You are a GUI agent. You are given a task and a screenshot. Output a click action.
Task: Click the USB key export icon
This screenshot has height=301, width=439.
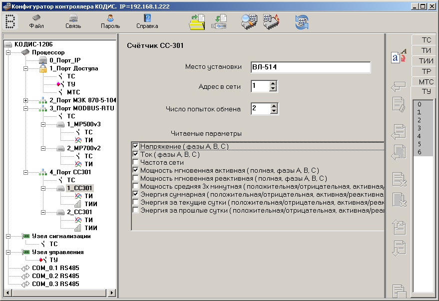[x=220, y=22]
